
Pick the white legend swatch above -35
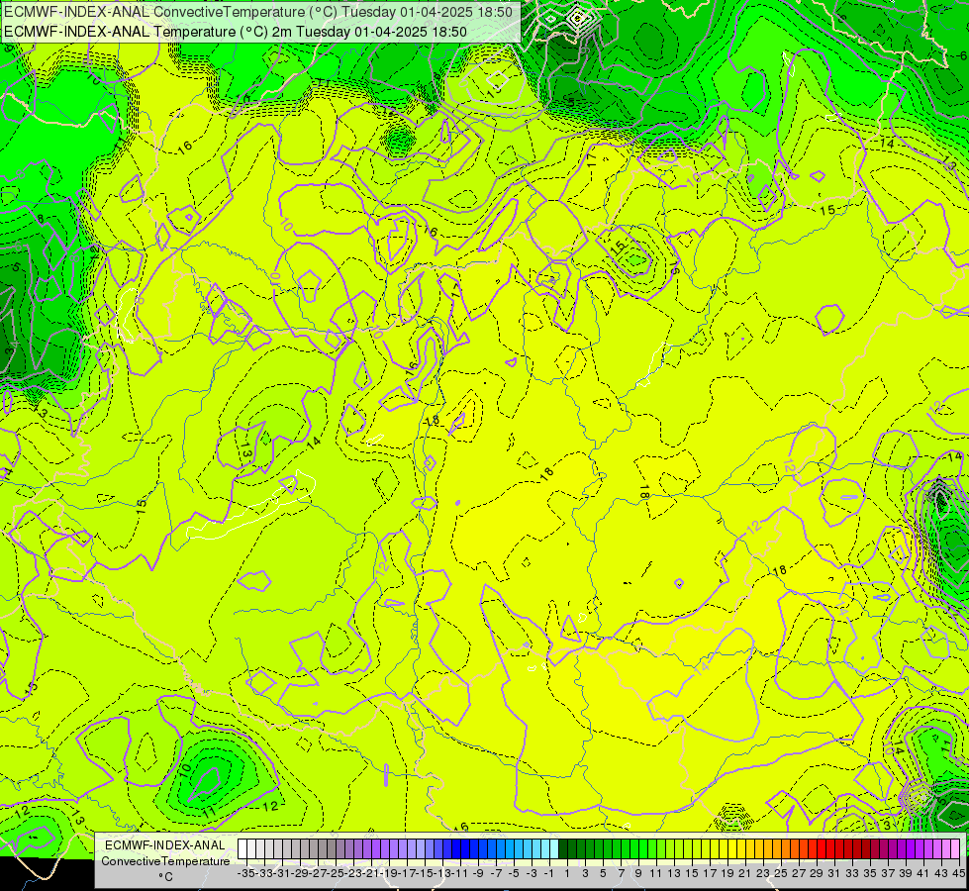(x=242, y=849)
